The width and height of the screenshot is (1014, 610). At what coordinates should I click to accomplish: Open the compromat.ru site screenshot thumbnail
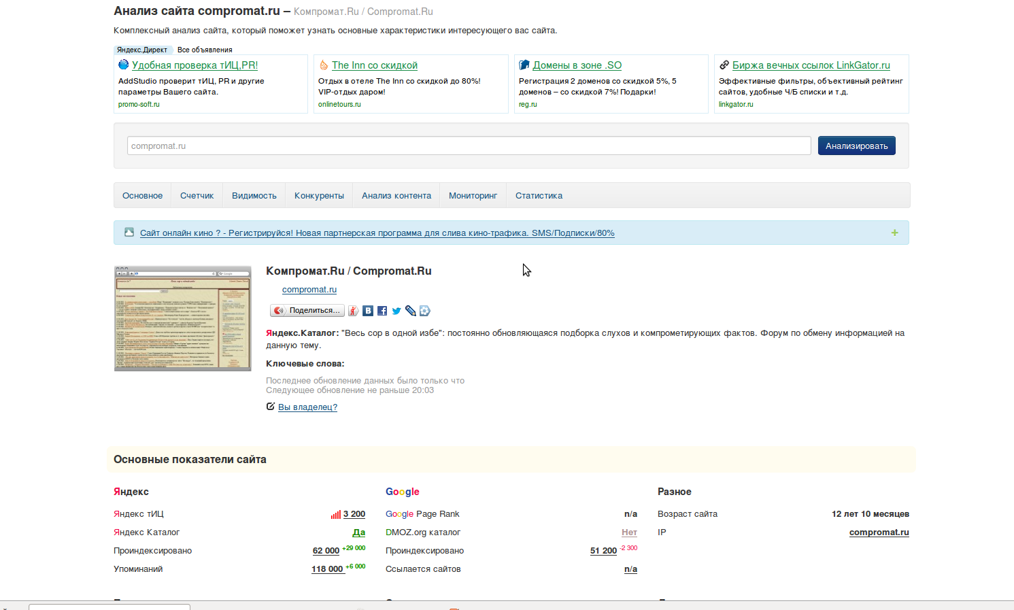coord(183,318)
